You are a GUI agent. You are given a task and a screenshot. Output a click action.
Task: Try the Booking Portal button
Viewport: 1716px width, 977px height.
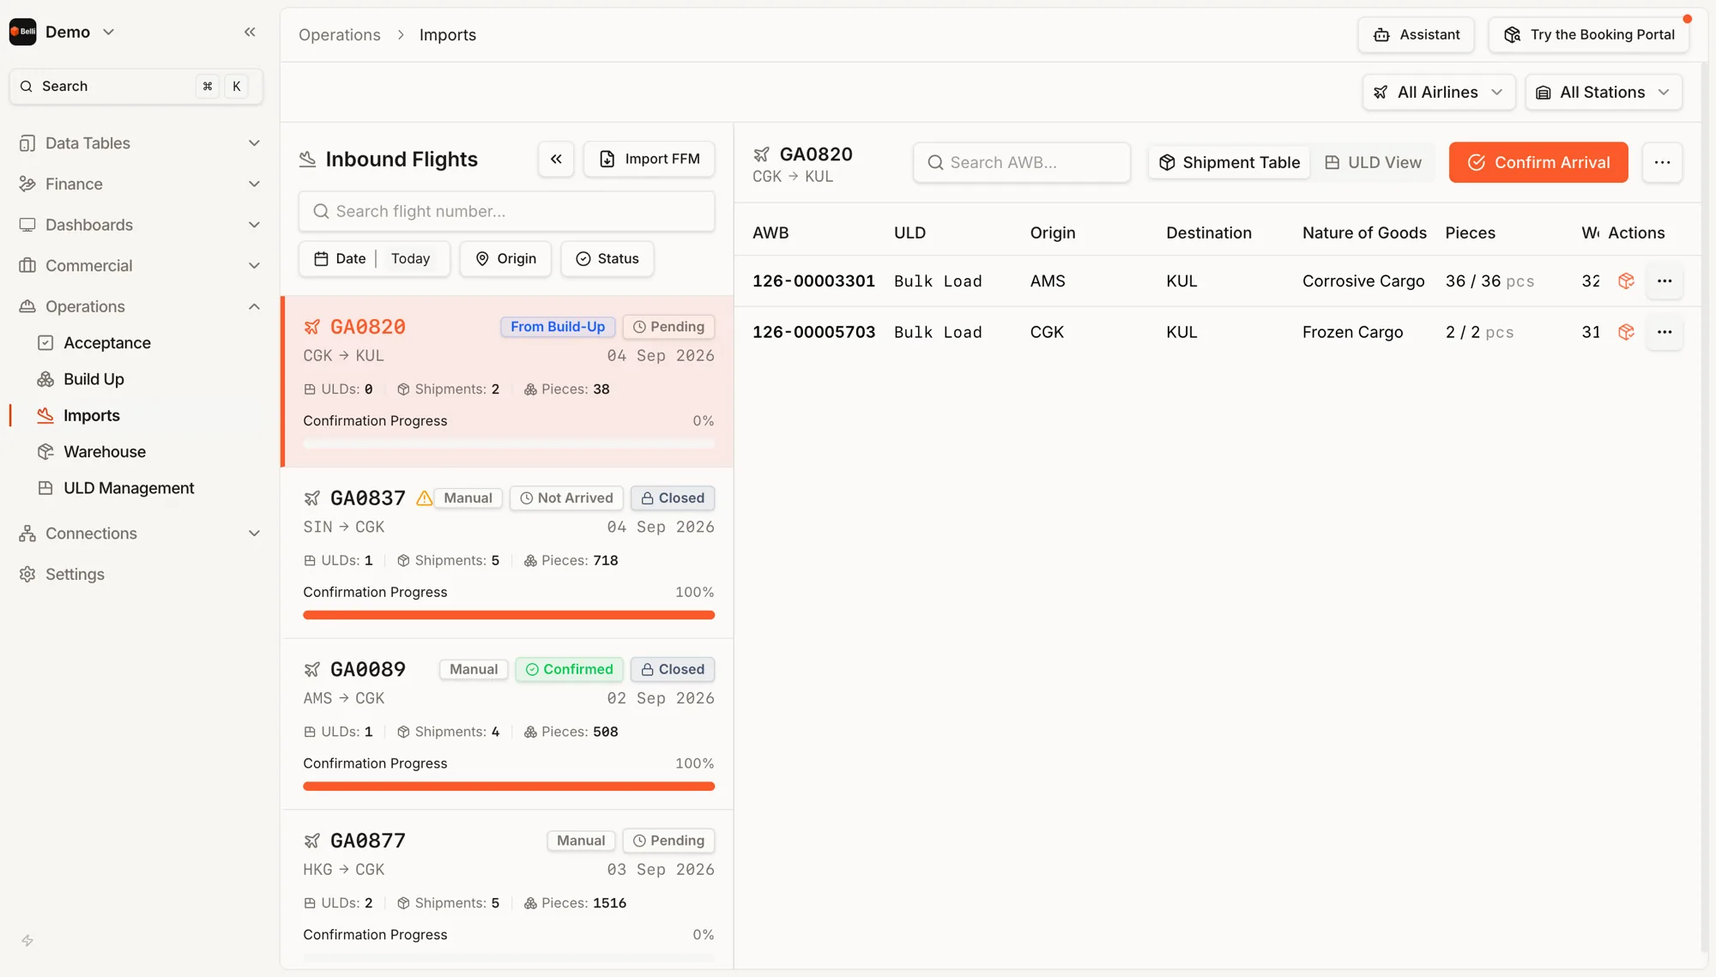(1589, 35)
